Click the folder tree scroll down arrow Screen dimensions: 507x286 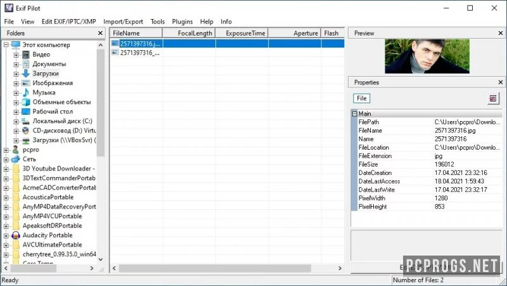[x=101, y=259]
